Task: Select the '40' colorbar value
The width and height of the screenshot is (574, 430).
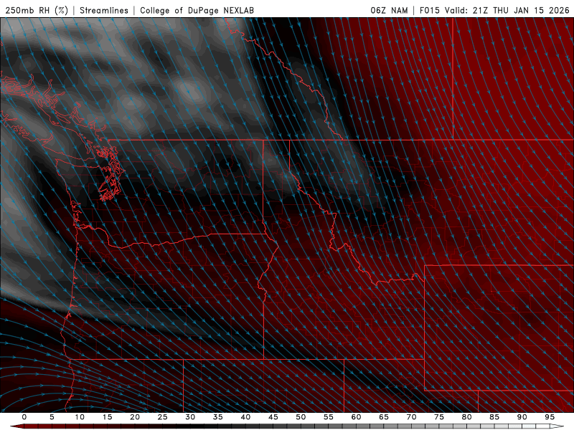Action: 245,417
